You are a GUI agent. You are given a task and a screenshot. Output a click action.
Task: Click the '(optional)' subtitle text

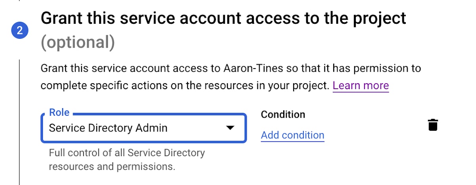[78, 42]
